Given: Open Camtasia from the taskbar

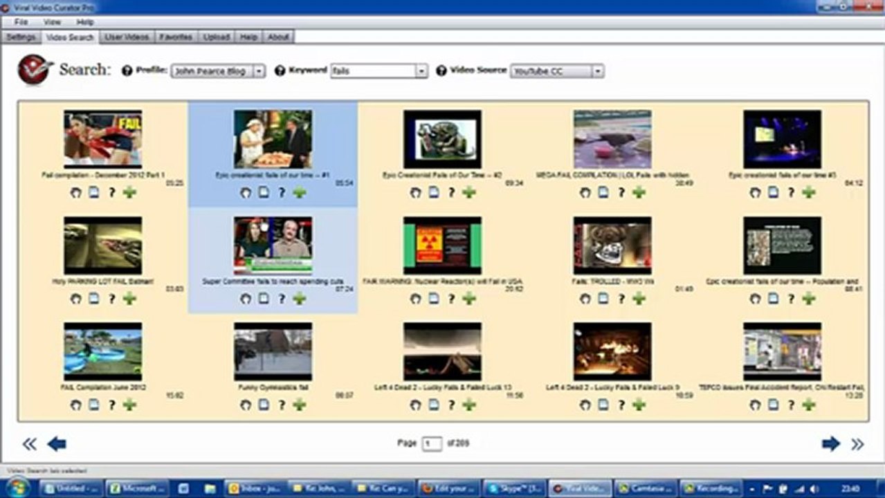Looking at the screenshot, I should [x=645, y=488].
